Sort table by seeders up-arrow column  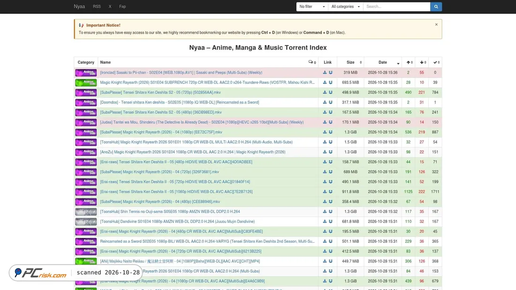pos(410,62)
